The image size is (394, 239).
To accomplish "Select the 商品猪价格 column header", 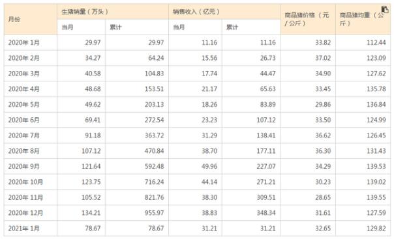I will pyautogui.click(x=307, y=19).
